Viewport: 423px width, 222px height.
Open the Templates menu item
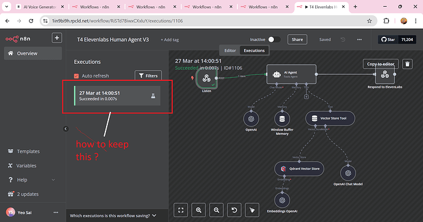point(28,151)
